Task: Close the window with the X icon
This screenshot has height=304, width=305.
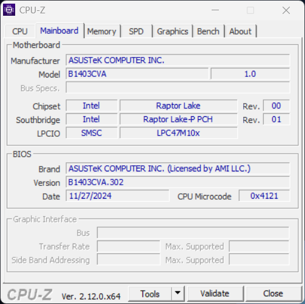Action: [x=286, y=10]
